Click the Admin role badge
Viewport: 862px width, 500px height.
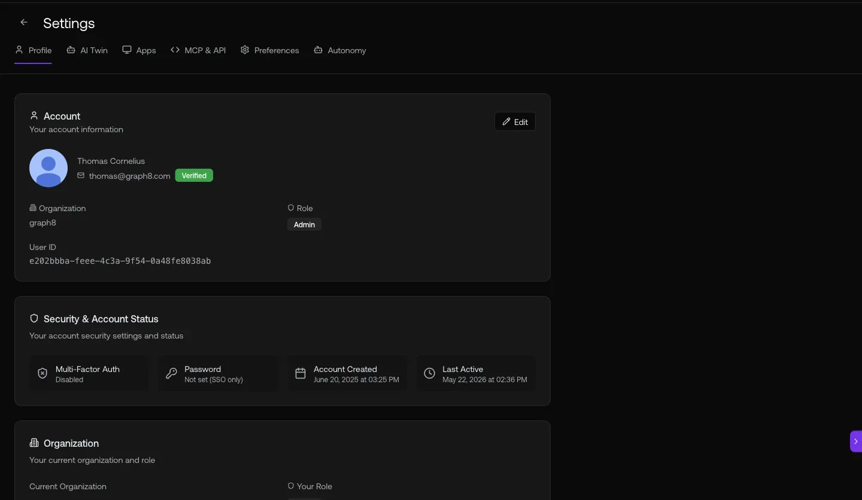[x=304, y=224]
